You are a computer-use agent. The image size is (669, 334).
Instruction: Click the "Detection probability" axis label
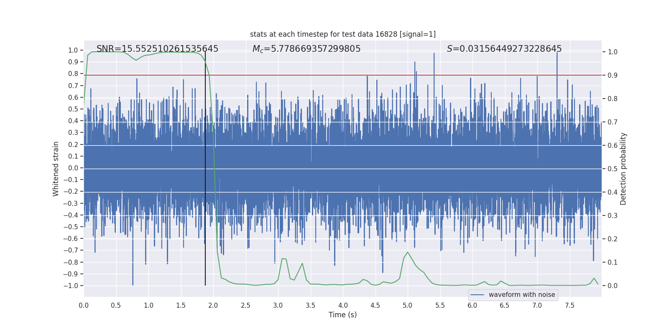tap(623, 169)
